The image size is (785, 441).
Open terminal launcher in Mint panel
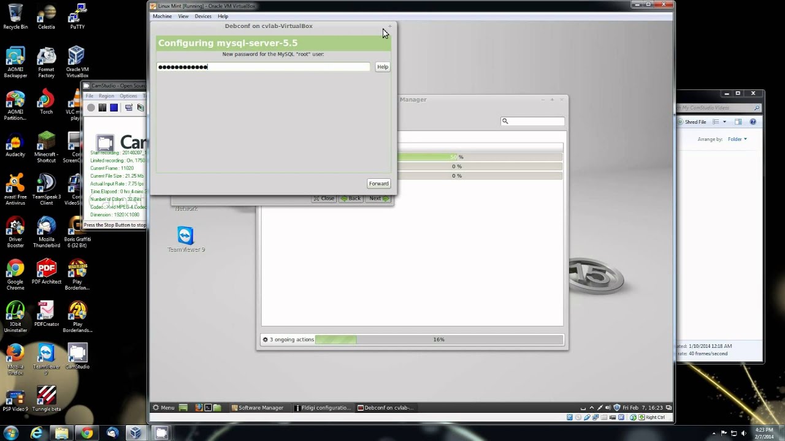(x=208, y=407)
